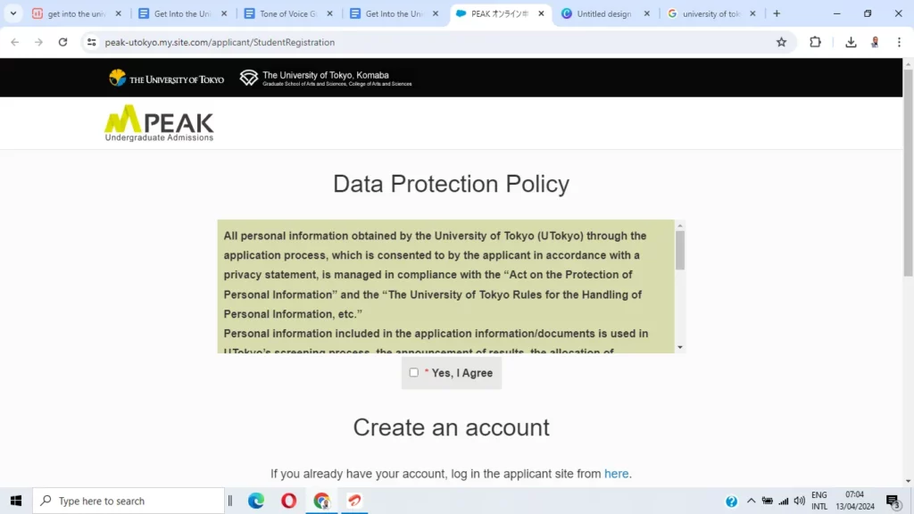The height and width of the screenshot is (514, 914).
Task: Open a new browser tab
Action: tap(777, 13)
